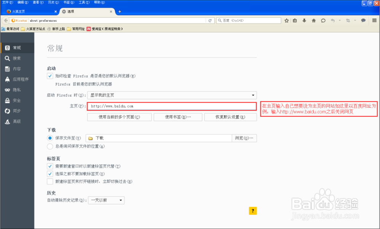Uncheck 始终检查 Firefox 是否是您的默认浏览器

(50, 76)
